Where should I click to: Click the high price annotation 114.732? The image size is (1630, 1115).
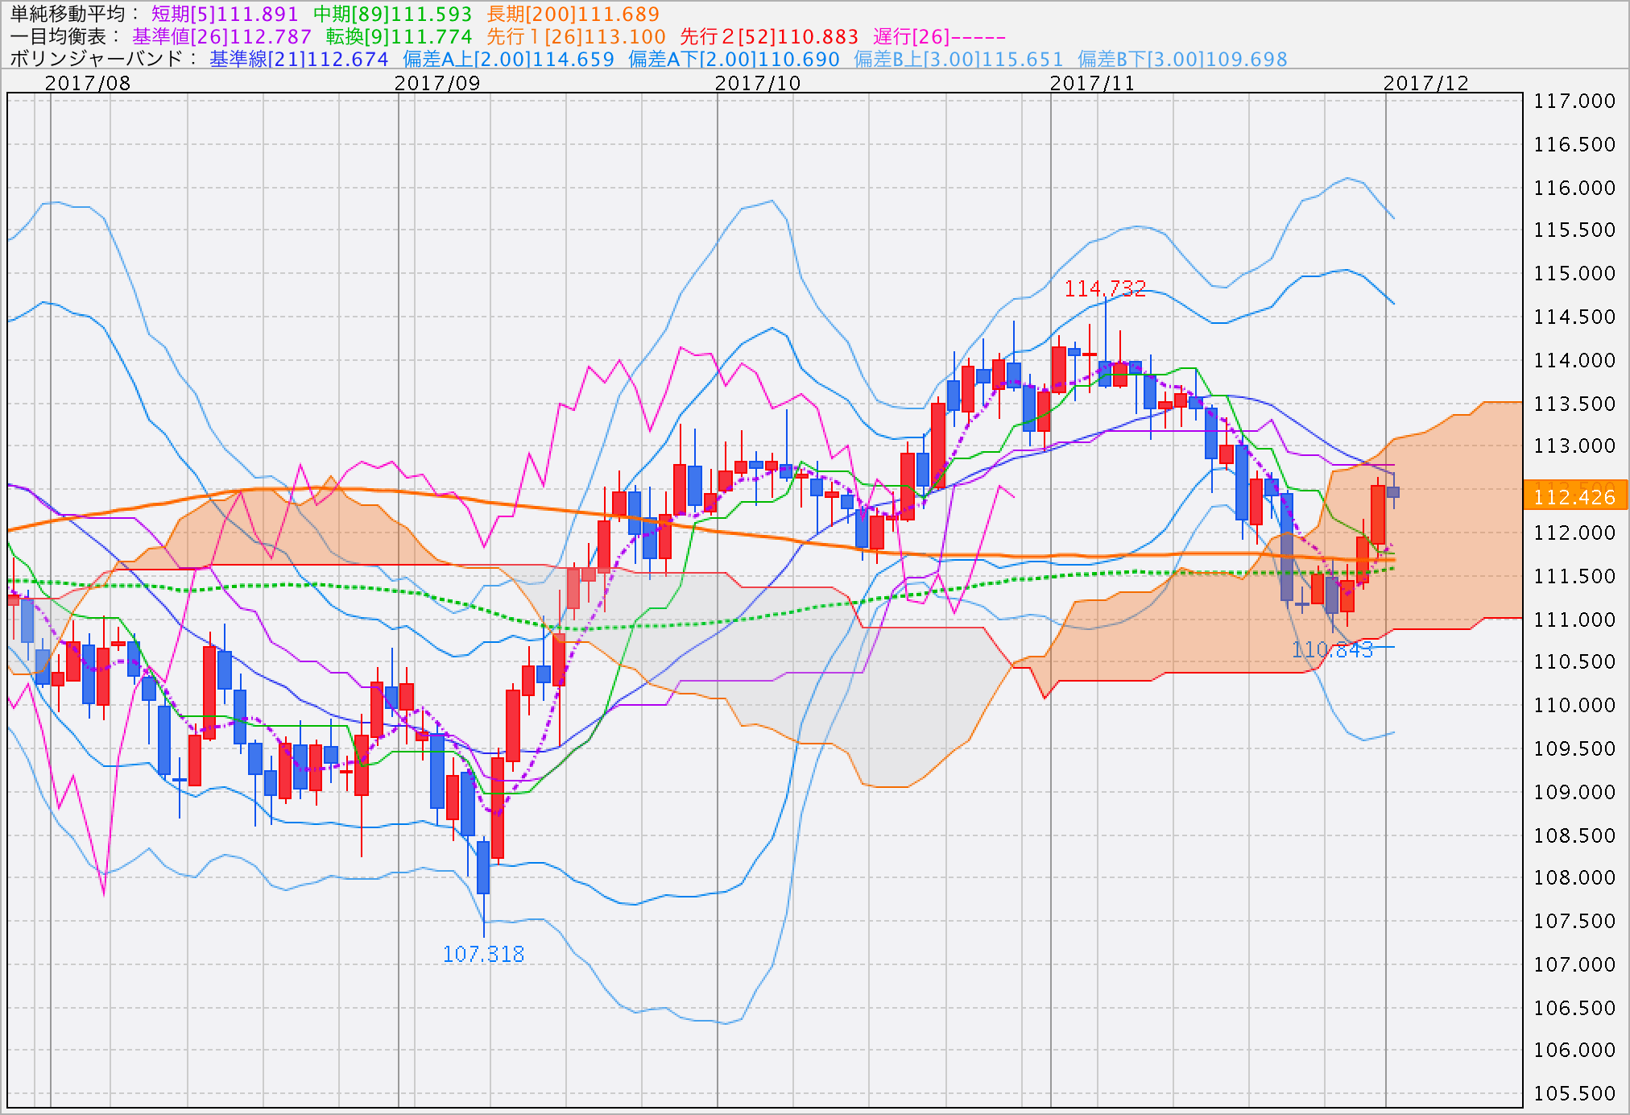pyautogui.click(x=1105, y=288)
